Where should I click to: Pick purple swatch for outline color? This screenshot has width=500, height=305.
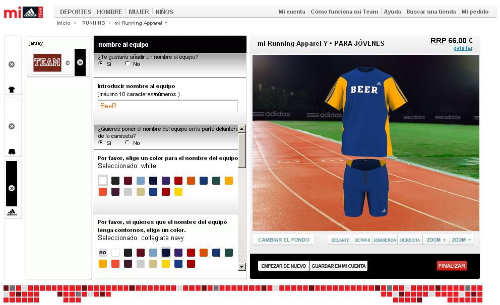pos(178,253)
